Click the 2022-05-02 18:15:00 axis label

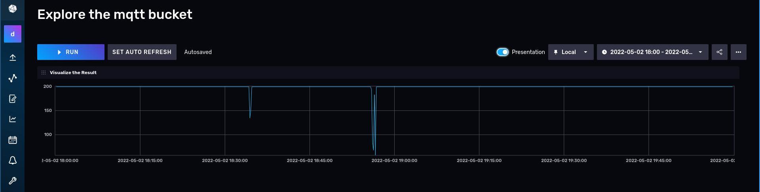point(140,160)
